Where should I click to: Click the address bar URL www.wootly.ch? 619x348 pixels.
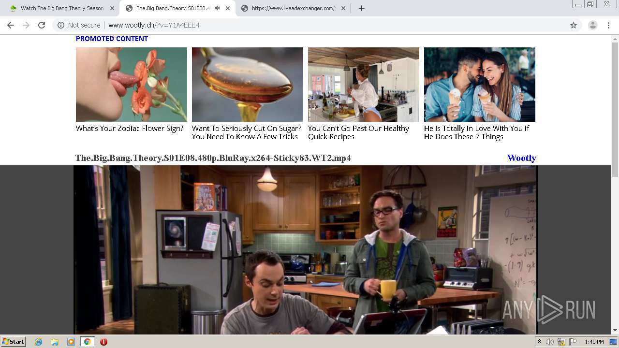(x=154, y=25)
